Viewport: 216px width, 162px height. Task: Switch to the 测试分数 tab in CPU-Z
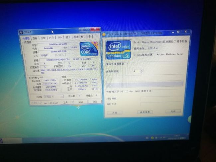[x=78, y=37]
